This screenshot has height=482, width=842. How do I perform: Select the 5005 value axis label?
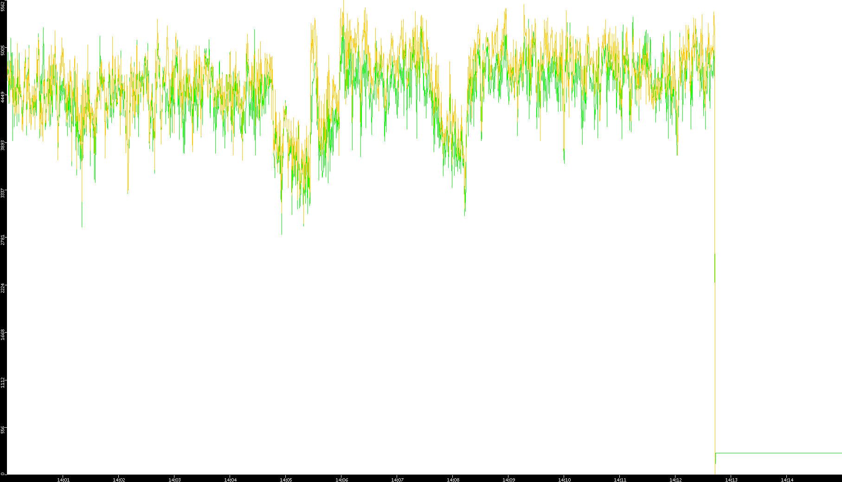3,50
